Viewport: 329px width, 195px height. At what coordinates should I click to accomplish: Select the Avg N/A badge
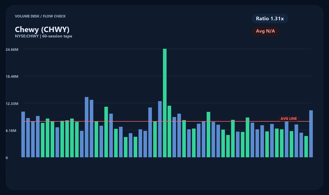(266, 31)
